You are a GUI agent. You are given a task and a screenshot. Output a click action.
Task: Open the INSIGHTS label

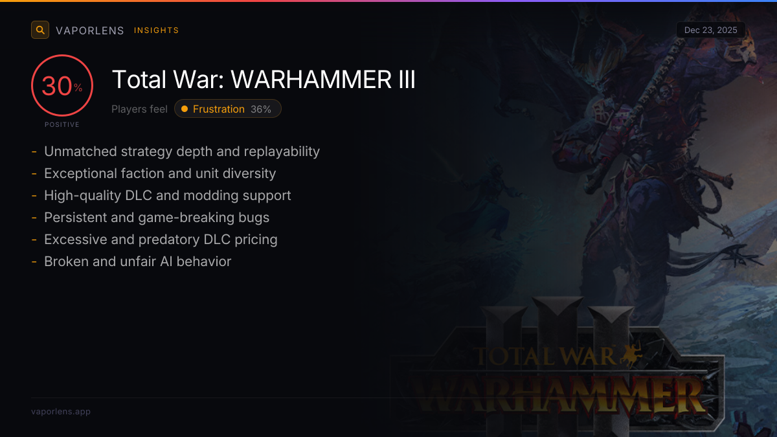tap(156, 30)
